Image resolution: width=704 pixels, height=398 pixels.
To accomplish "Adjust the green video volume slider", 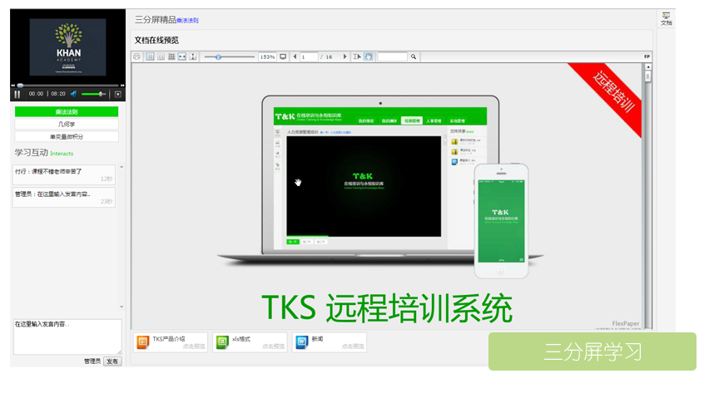I will pos(94,94).
